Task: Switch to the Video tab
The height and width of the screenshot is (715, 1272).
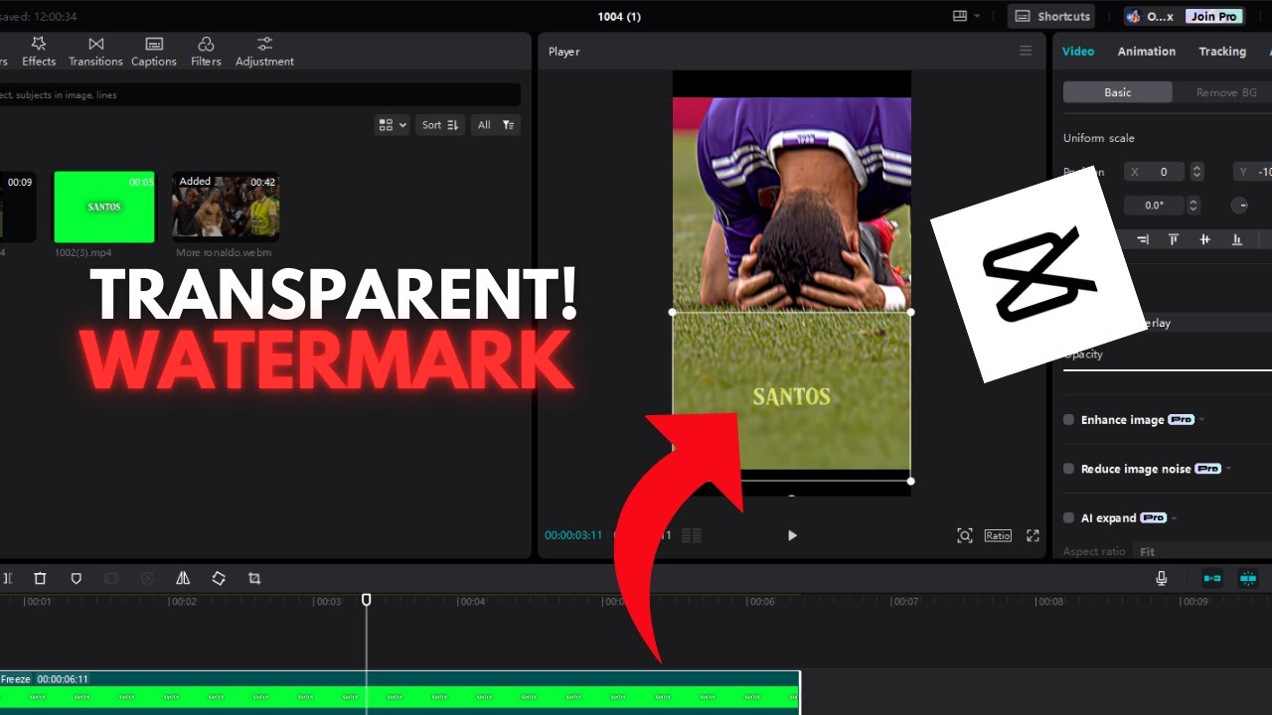Action: (1078, 52)
